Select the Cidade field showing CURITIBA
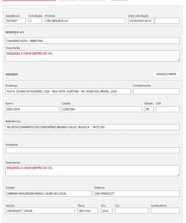Image resolution: width=186 pixels, height=223 pixels. (x=102, y=109)
